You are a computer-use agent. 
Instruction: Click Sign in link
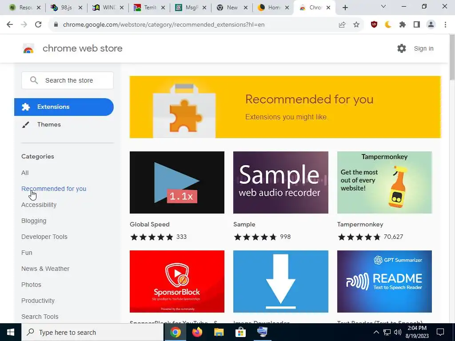coord(423,48)
